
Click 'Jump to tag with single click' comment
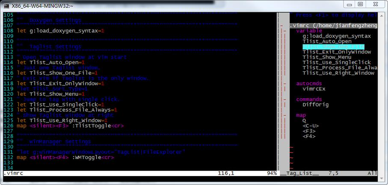coord(68,100)
